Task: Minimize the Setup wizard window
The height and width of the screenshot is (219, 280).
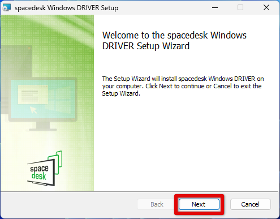Action: (x=215, y=7)
